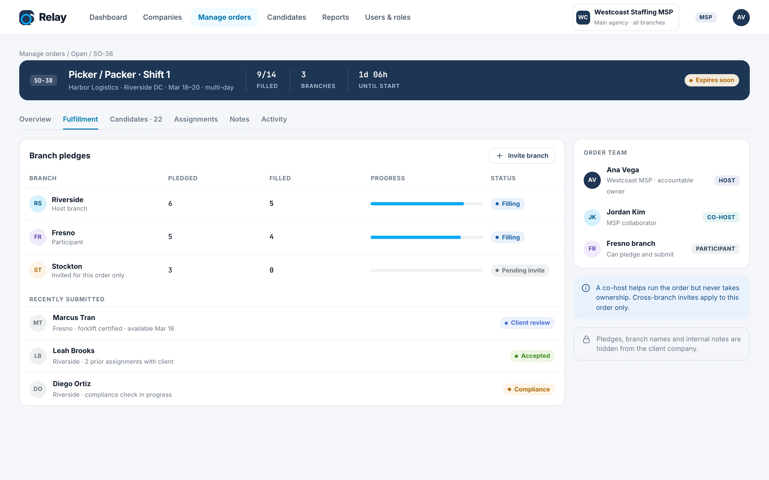Open Users & roles page
The width and height of the screenshot is (769, 480).
[387, 17]
